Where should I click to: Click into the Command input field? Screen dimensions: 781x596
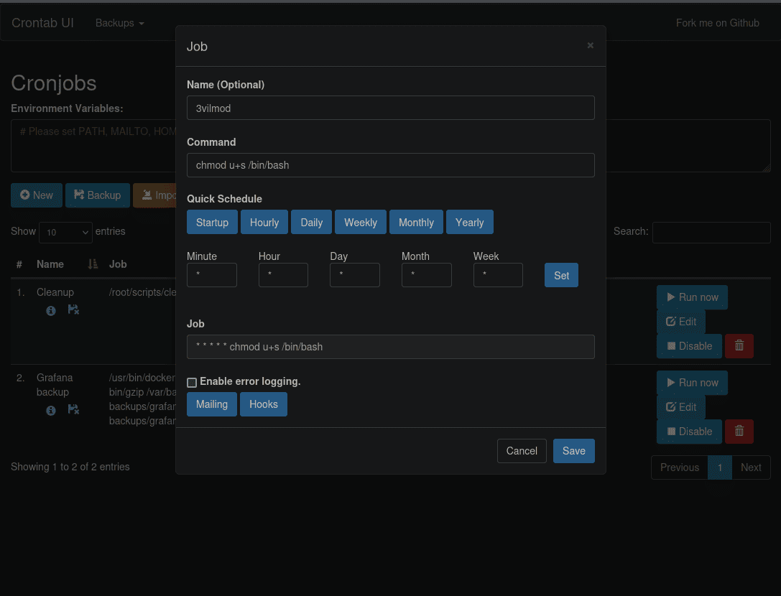pos(390,165)
